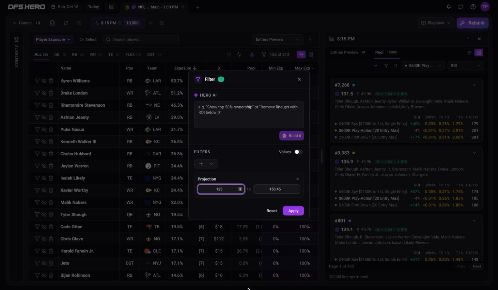The image size is (498, 290).
Task: Hide Jaylen Warren using the eye icon
Action: (44, 166)
